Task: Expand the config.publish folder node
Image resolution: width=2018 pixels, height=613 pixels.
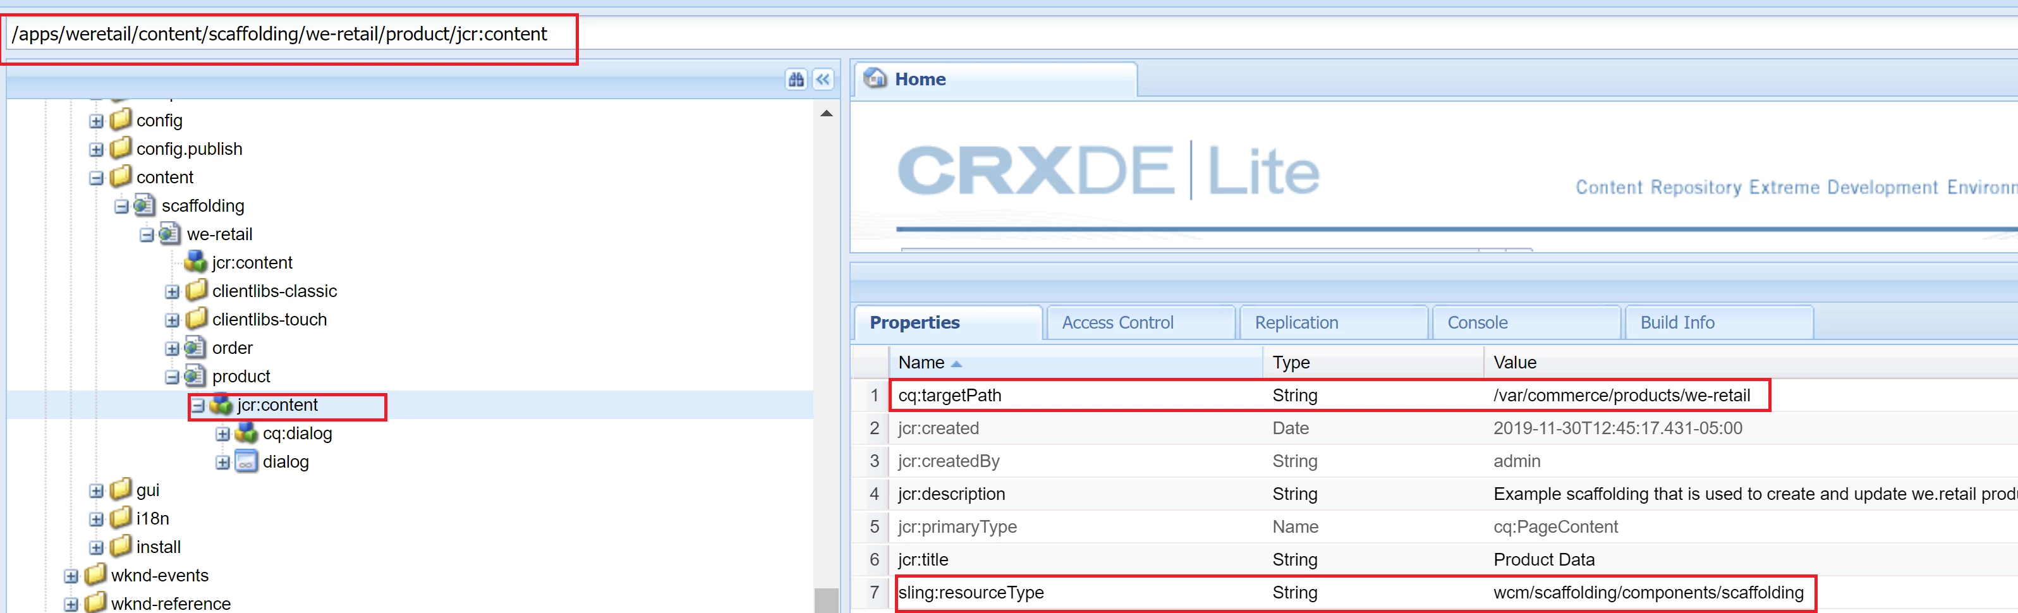Action: tap(96, 150)
